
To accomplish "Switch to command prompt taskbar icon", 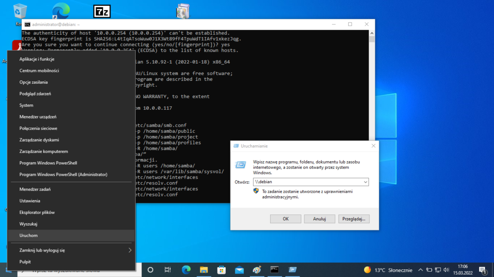I will pyautogui.click(x=274, y=270).
